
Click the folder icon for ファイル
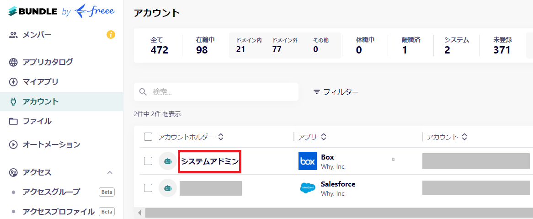point(13,121)
